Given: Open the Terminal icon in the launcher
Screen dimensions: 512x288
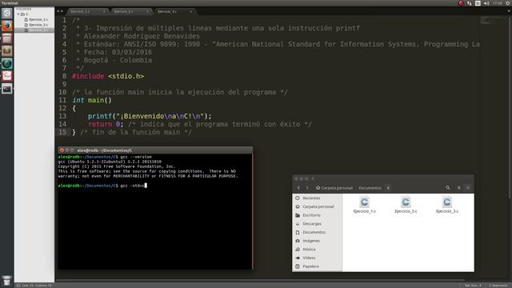Looking at the screenshot, I should click(7, 89).
